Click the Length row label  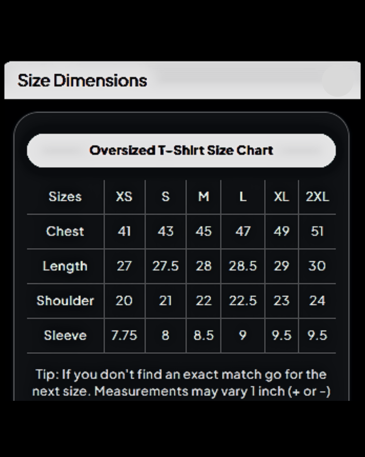[x=65, y=266]
